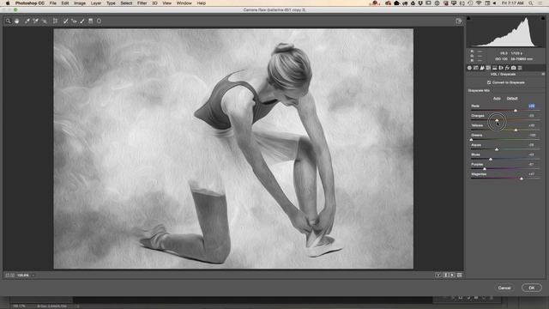
Task: Open the Photoshop CC menu
Action: click(x=30, y=3)
